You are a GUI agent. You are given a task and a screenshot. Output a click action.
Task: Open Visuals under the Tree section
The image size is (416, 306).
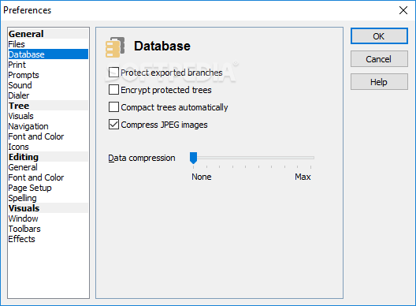48,116
